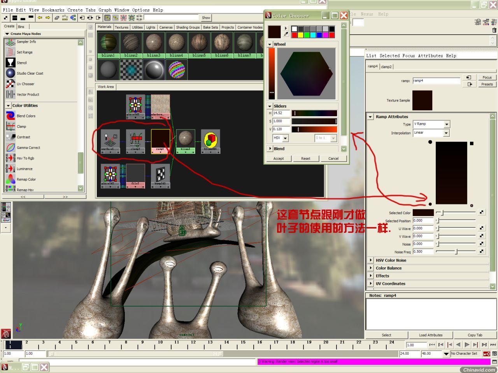Viewport: 498px width, 373px height.
Task: Click the eraser clear-graph toolbar icon
Action: click(57, 17)
